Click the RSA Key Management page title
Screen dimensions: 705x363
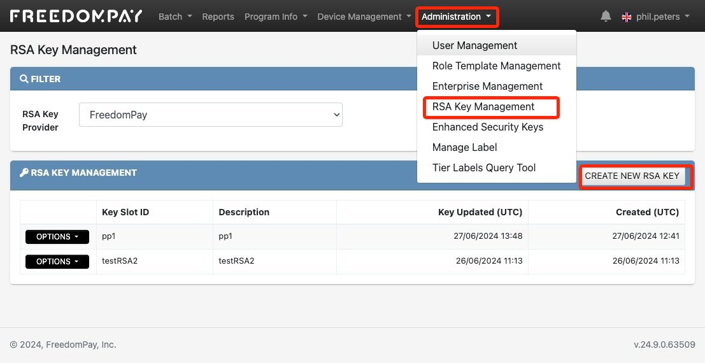point(73,50)
